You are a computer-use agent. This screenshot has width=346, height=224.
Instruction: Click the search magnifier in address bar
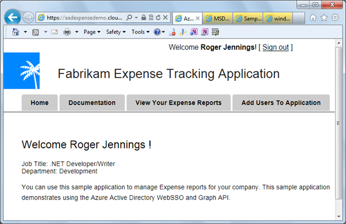(129, 17)
